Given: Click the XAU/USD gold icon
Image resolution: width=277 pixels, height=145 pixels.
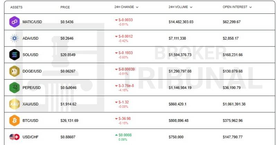Looking at the screenshot, I should [15, 104].
